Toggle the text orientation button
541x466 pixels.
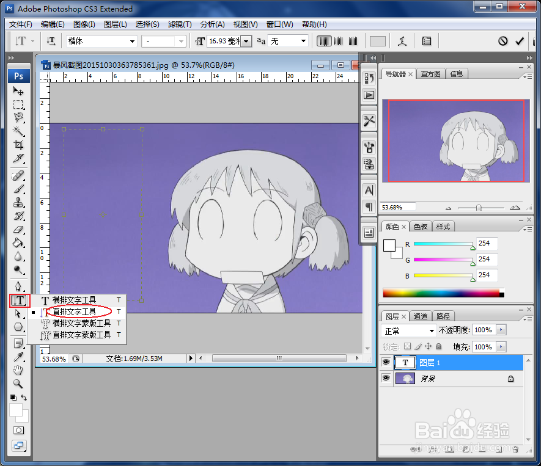coord(51,42)
